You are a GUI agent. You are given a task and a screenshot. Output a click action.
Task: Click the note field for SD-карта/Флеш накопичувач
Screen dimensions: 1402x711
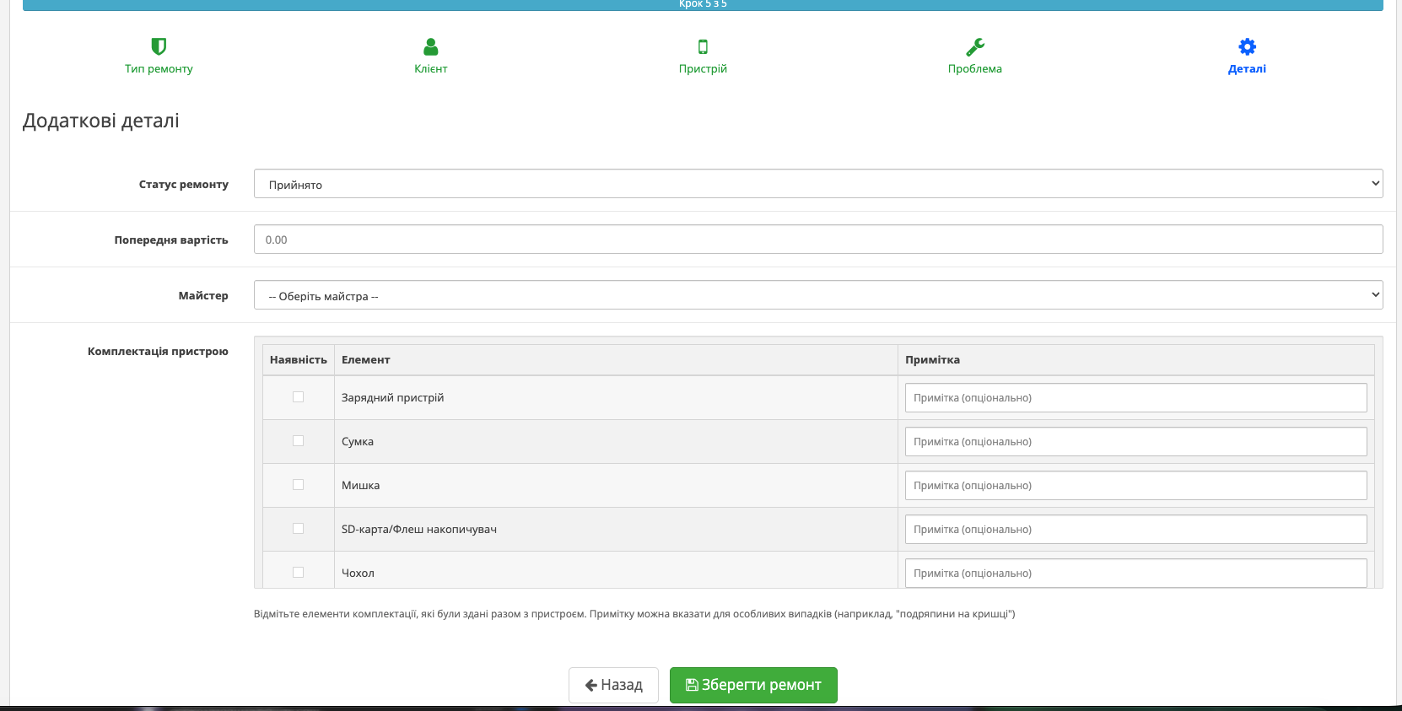tap(1135, 530)
